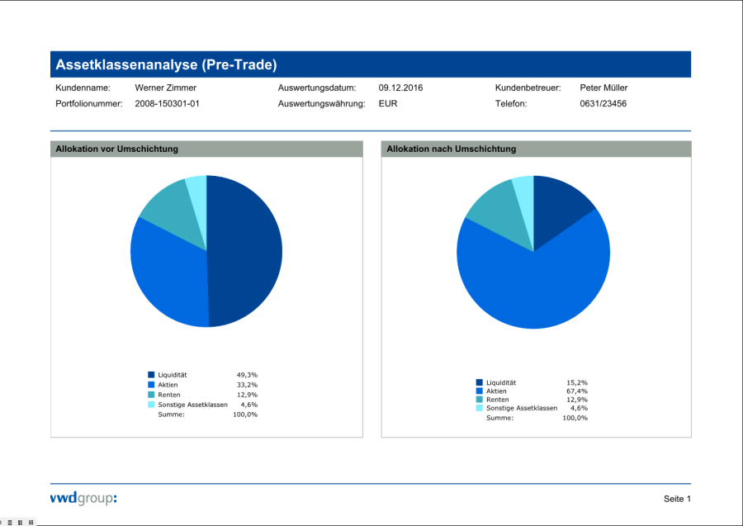Click the portfolio number 2008-150301-01
743x526 pixels.
[168, 104]
